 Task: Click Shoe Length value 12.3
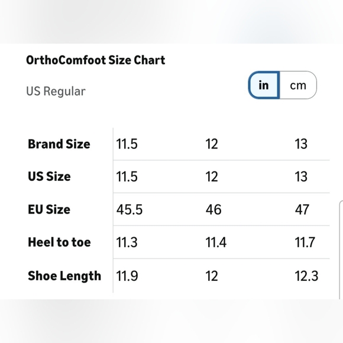(x=306, y=276)
